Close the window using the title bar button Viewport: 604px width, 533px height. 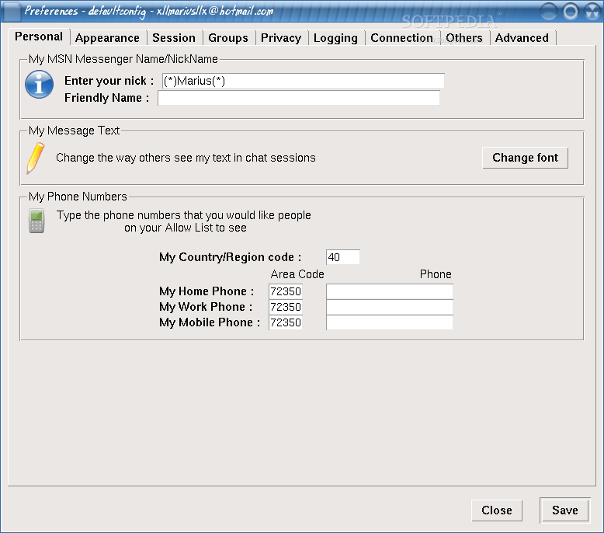click(592, 11)
